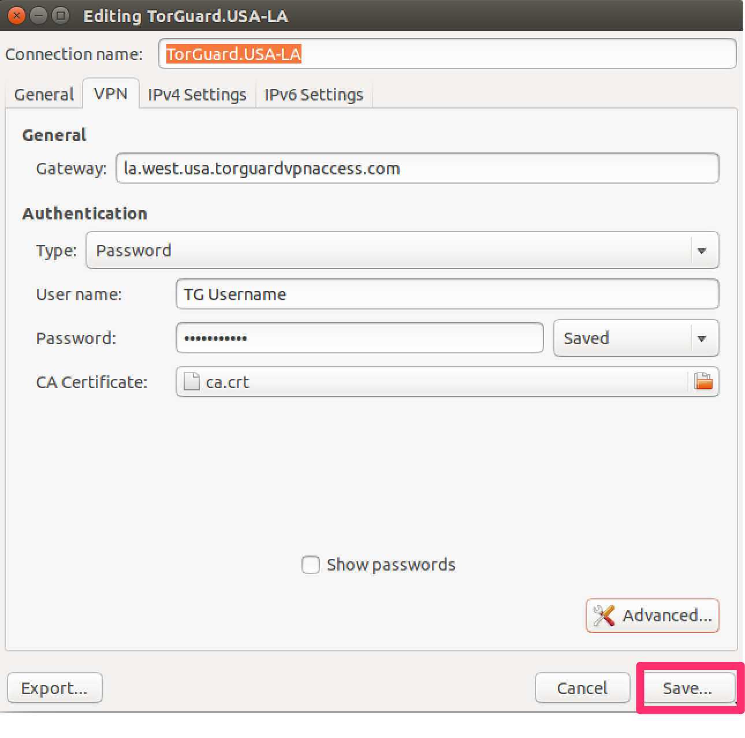Focus the User name field

[448, 294]
